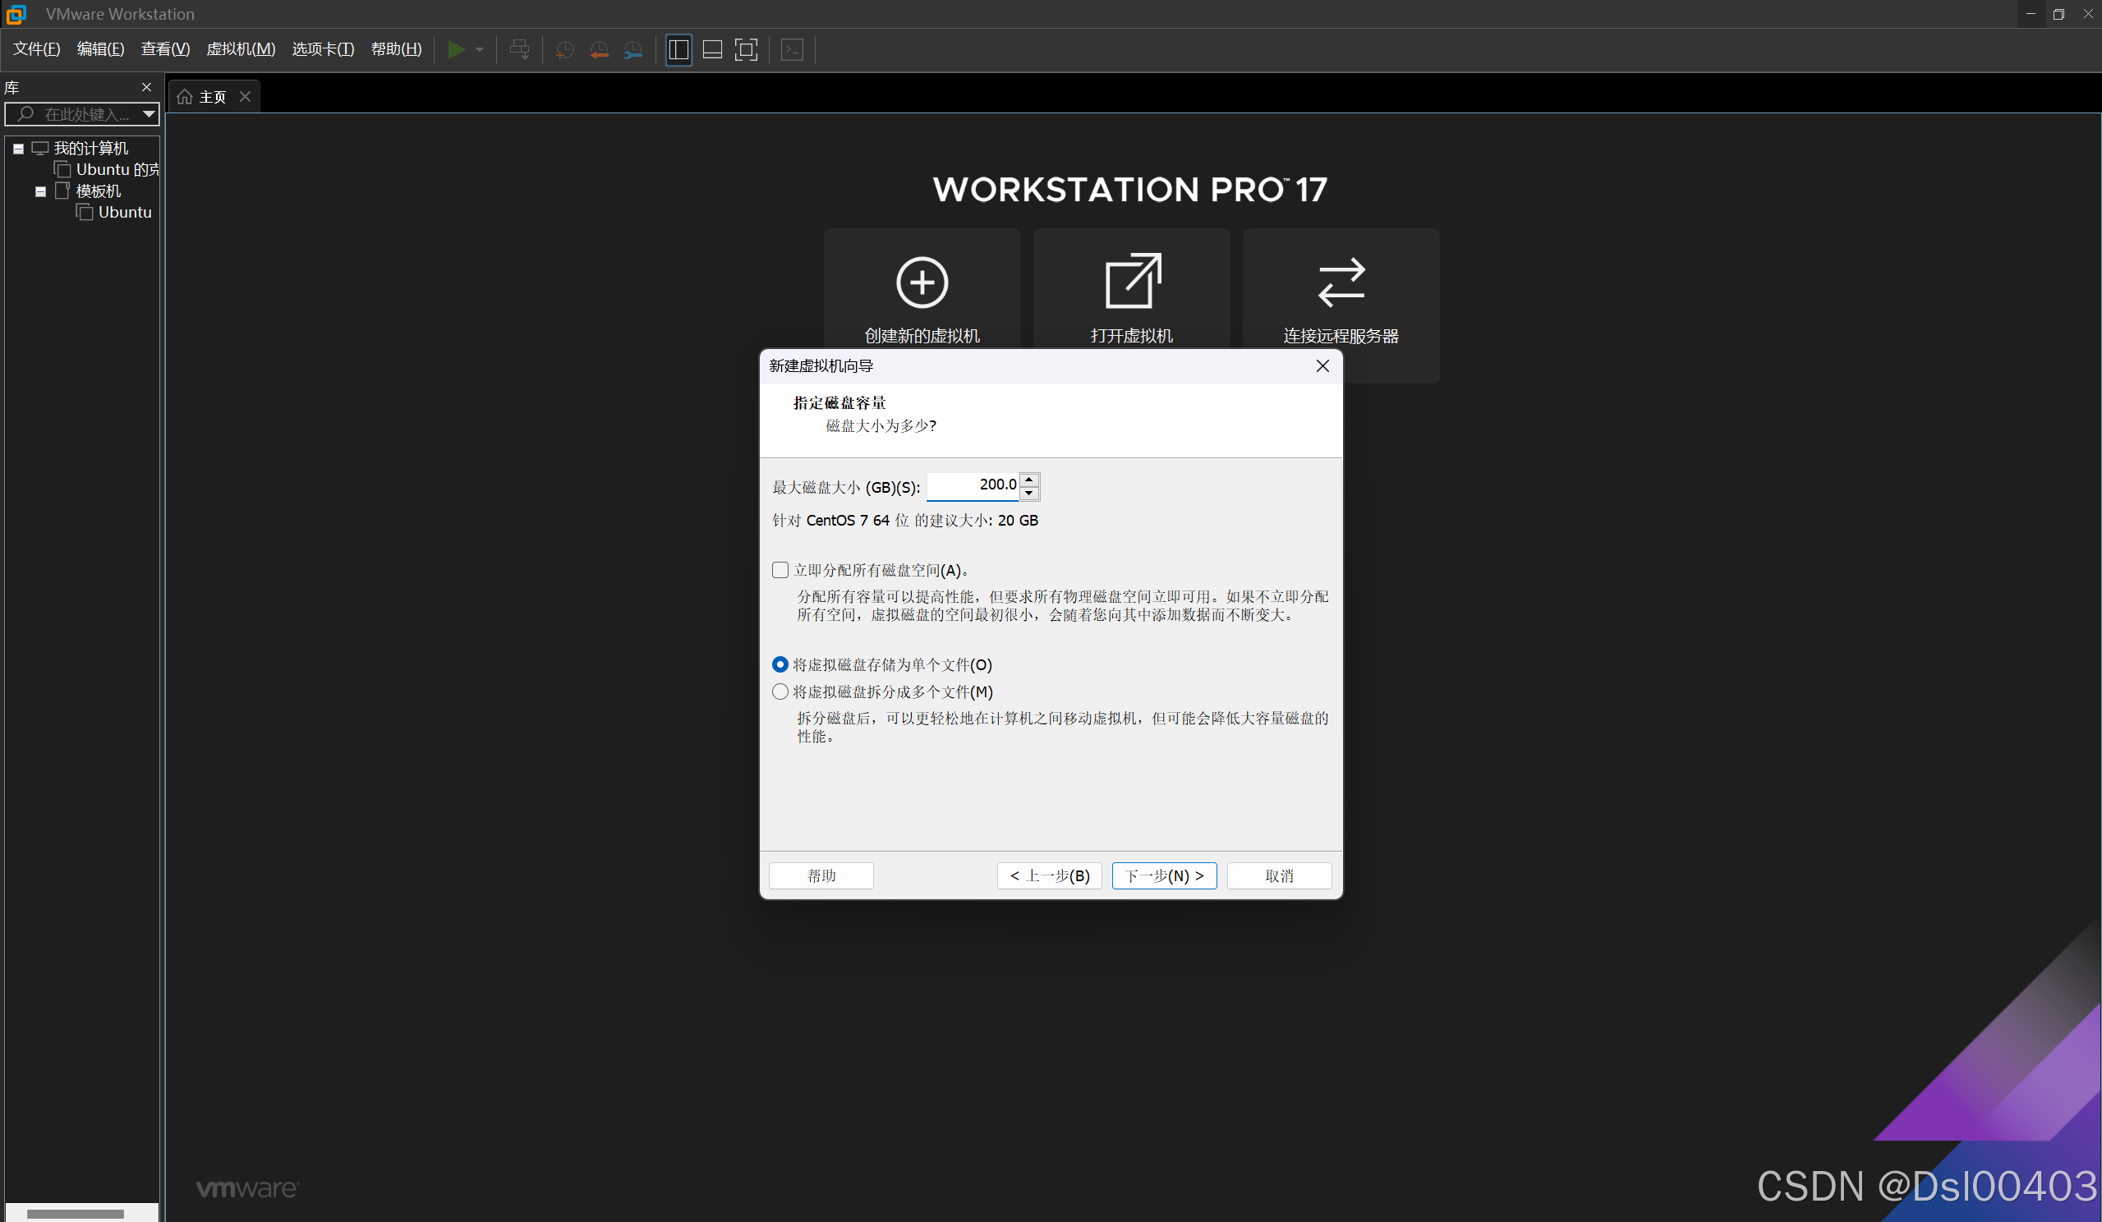
Task: Increase disk size with up spinner
Action: coord(1029,479)
